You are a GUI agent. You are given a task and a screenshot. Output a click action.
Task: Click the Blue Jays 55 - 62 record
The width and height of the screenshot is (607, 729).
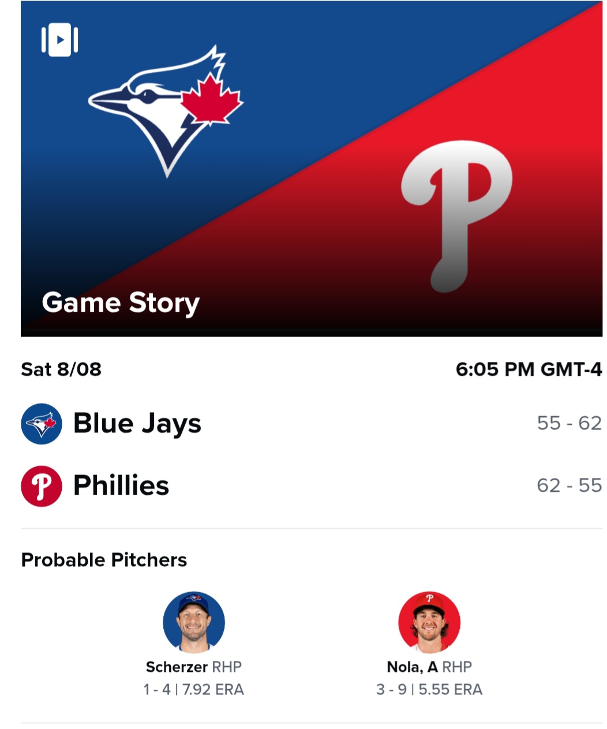point(569,423)
